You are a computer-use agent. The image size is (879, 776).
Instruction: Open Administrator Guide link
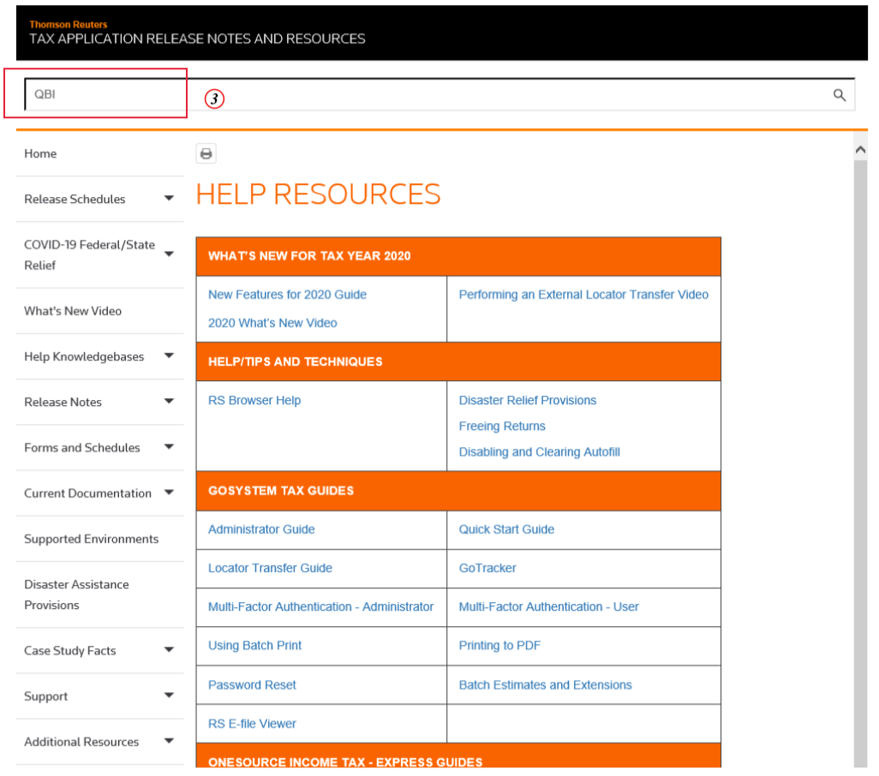pyautogui.click(x=261, y=529)
